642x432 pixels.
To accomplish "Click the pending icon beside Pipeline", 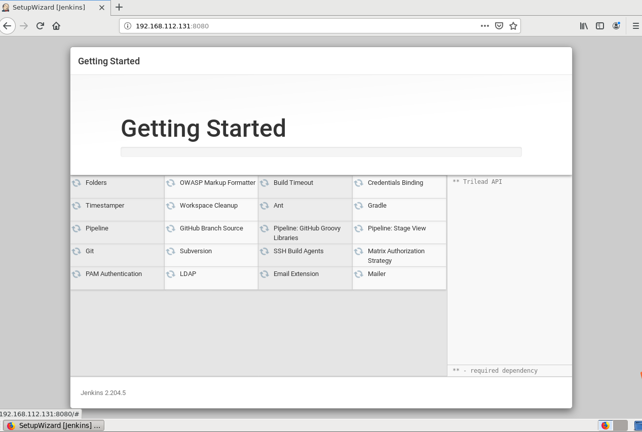I will pos(77,228).
